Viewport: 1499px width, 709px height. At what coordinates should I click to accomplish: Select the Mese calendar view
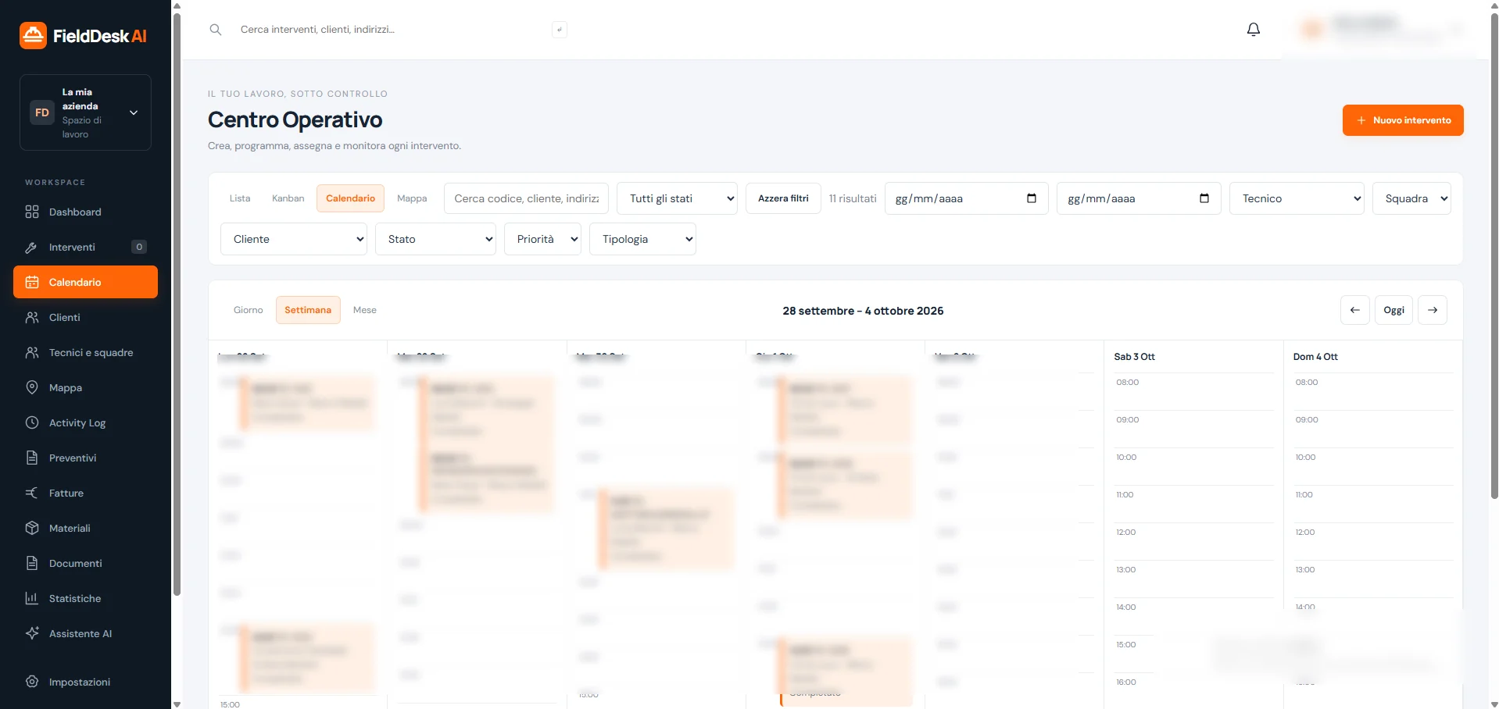[x=364, y=310]
